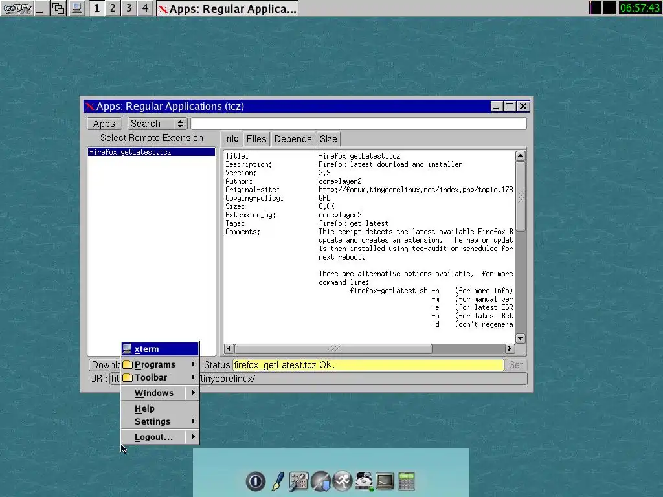Choose xterm from the popup menu
This screenshot has height=497, width=663.
(x=160, y=349)
